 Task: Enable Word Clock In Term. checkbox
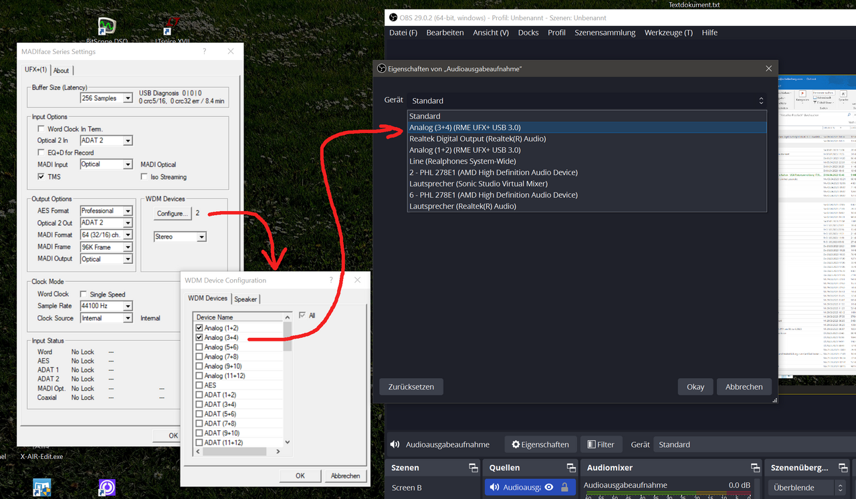coord(41,129)
